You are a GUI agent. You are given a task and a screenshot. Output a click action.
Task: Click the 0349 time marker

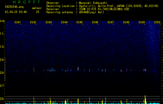click(x=142, y=22)
